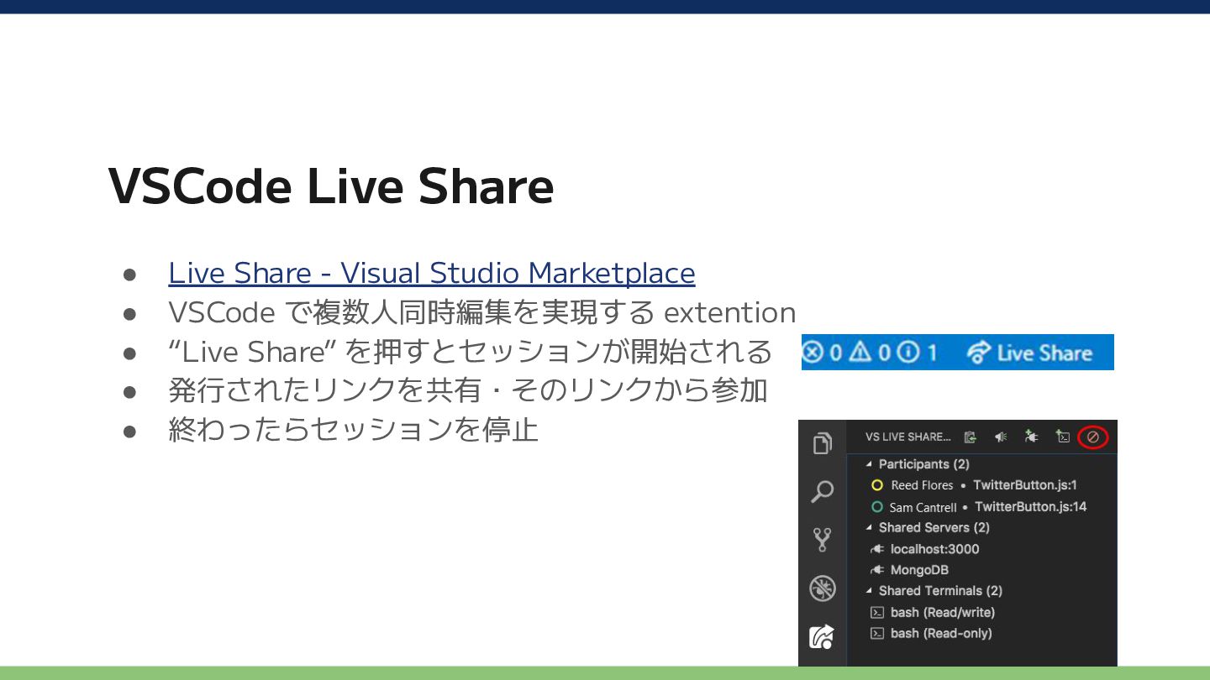Open the bash (Read/write) terminal
Image resolution: width=1210 pixels, height=680 pixels.
click(933, 613)
